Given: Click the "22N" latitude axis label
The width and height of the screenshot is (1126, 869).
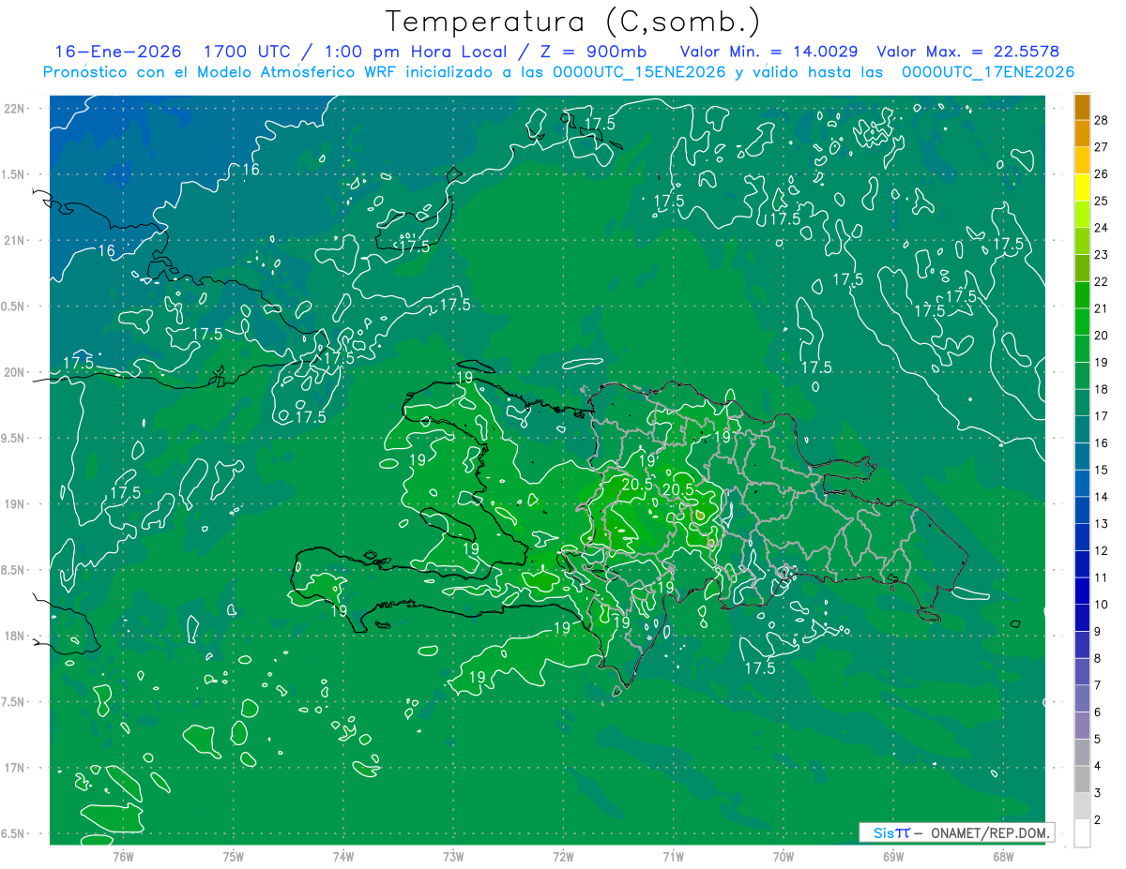Looking at the screenshot, I should point(16,108).
